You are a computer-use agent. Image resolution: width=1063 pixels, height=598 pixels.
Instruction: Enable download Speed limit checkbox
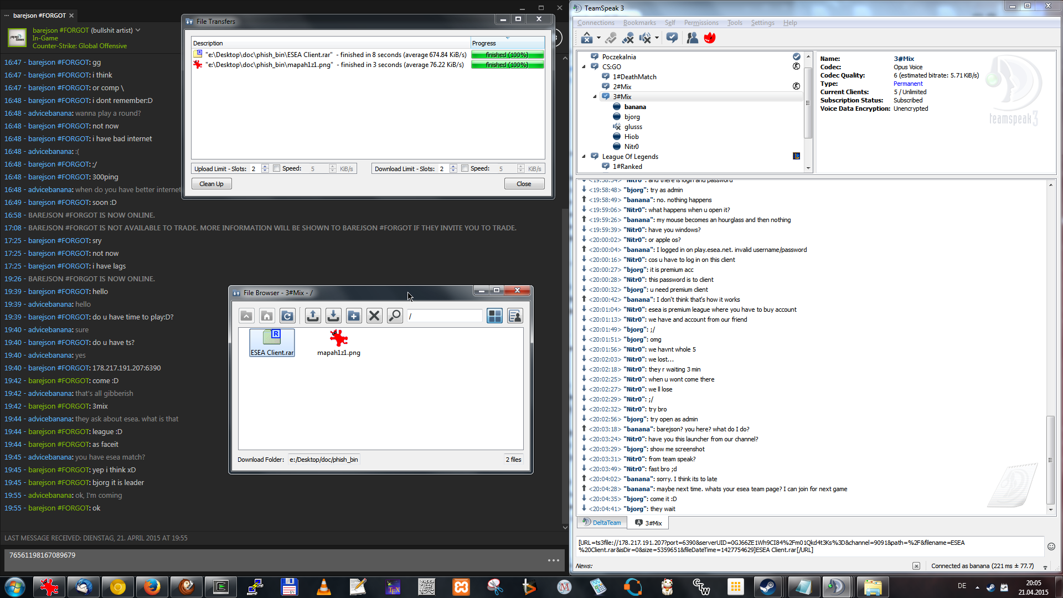pyautogui.click(x=465, y=168)
